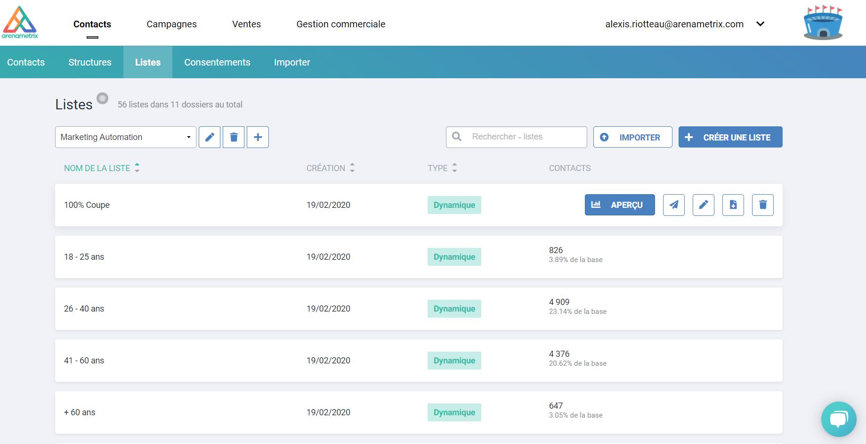This screenshot has height=444, width=866.
Task: Click the 647 contacts count
Action: click(x=556, y=406)
